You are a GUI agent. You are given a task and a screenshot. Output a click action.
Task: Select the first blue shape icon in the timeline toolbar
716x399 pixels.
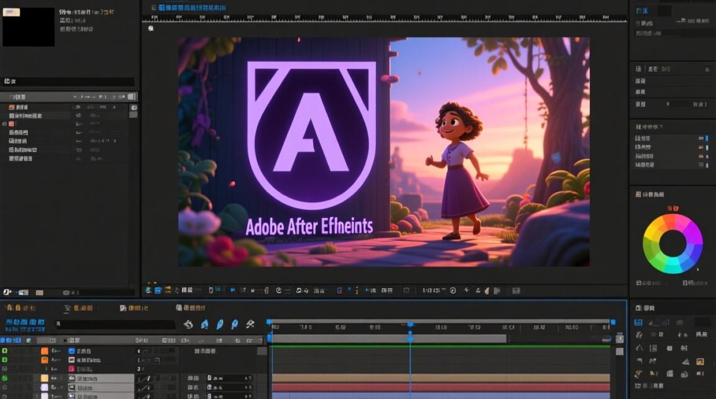coord(205,324)
